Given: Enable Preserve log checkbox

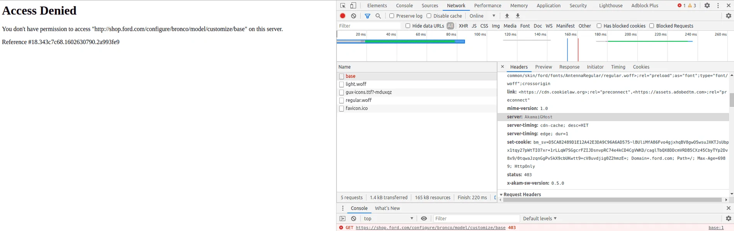Looking at the screenshot, I should 392,16.
